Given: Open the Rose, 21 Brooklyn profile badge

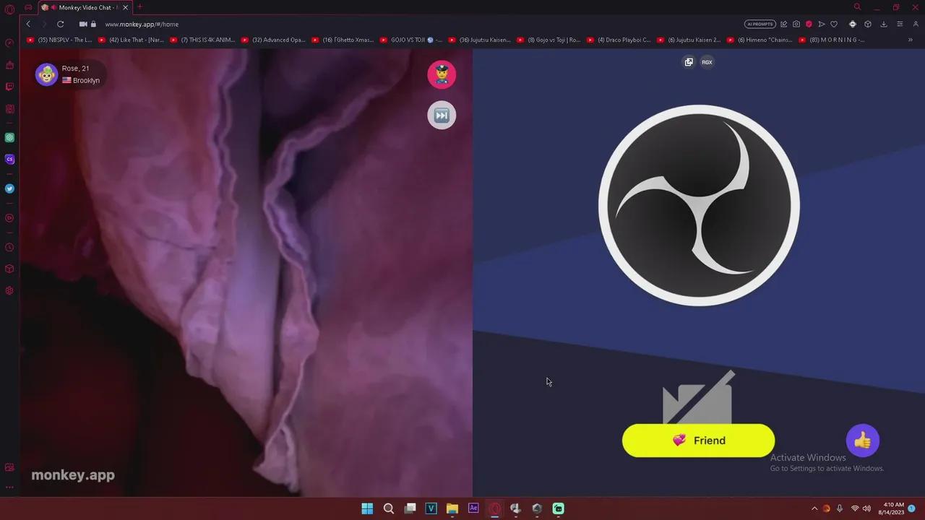Looking at the screenshot, I should coord(71,74).
